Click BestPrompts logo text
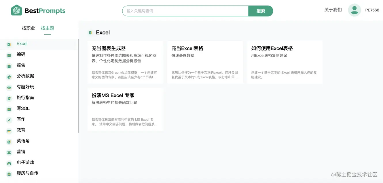This screenshot has width=383, height=183. coord(45,11)
